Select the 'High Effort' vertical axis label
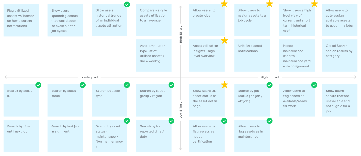361x156 pixels. click(181, 34)
